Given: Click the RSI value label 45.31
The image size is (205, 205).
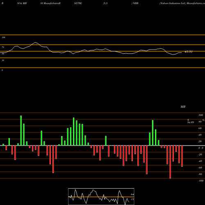Looking at the screenshot, I should pyautogui.click(x=189, y=52).
